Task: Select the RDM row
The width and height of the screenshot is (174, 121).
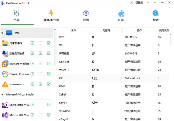Action: point(113,86)
